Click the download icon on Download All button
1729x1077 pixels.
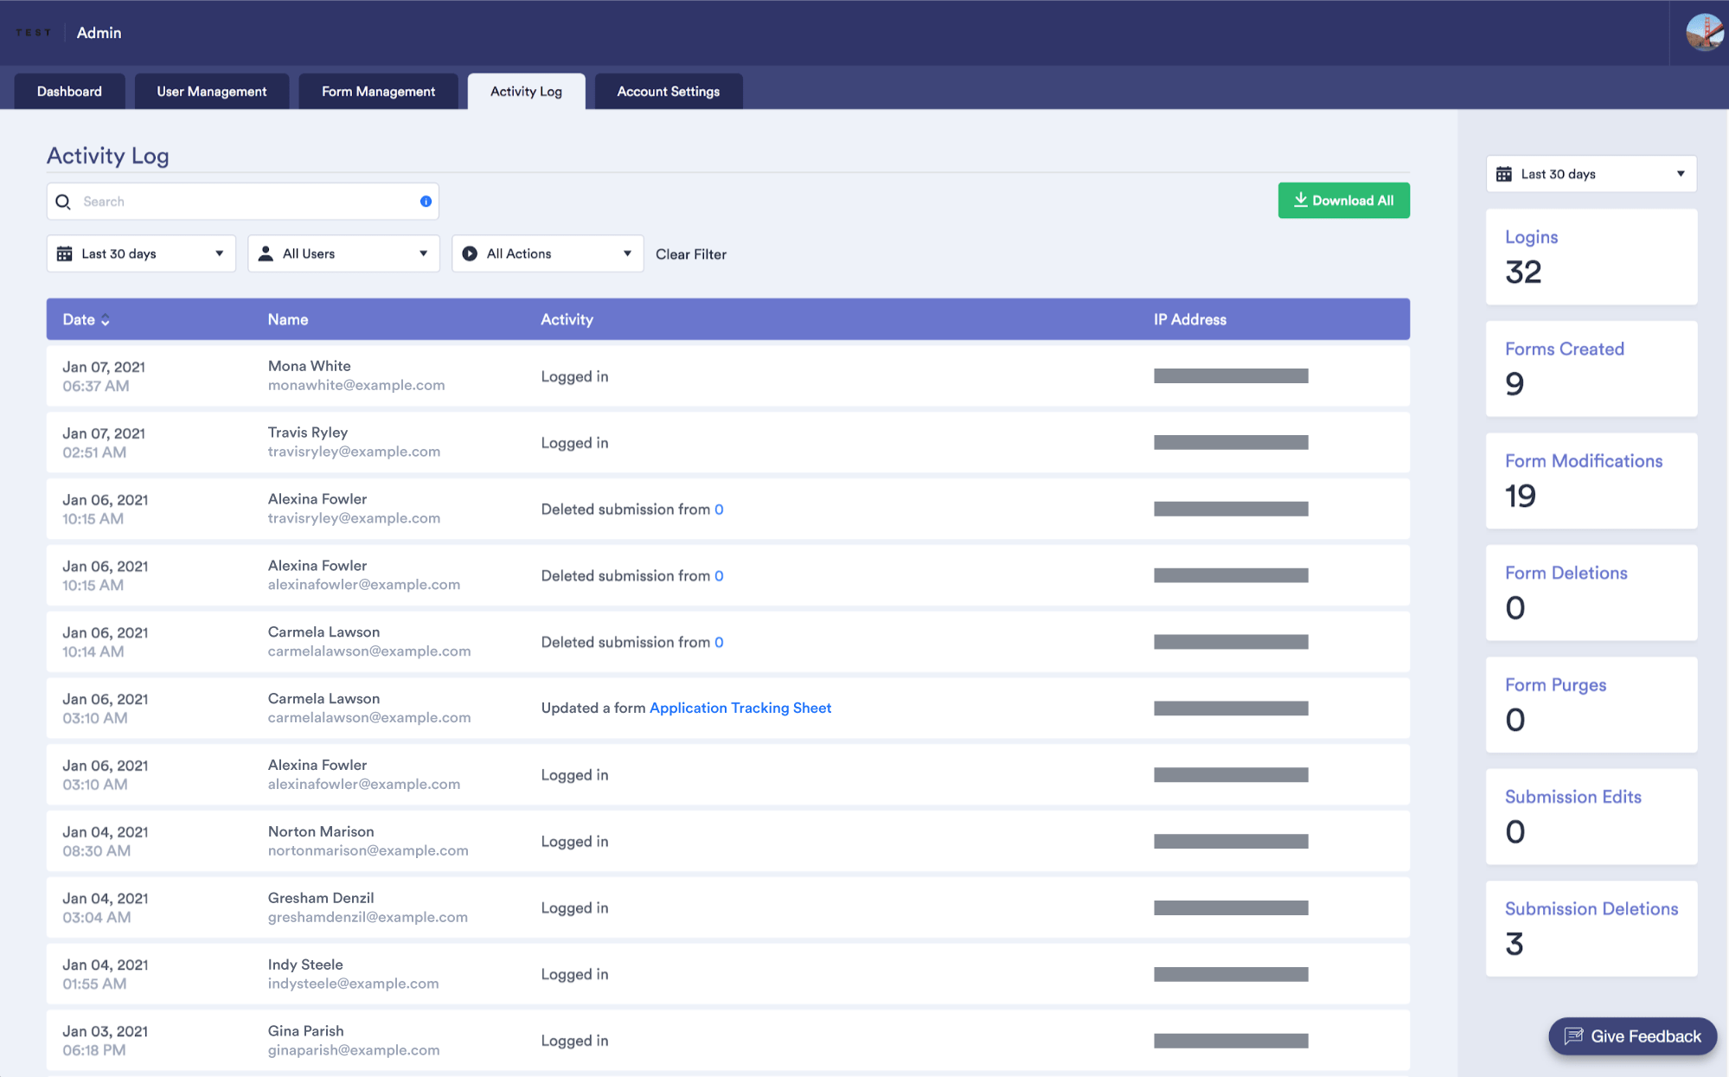[x=1300, y=200]
